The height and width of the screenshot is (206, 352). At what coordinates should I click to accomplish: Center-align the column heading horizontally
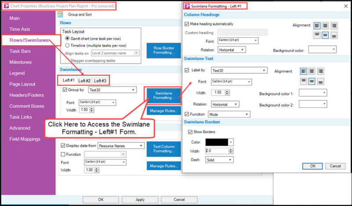tap(325, 26)
